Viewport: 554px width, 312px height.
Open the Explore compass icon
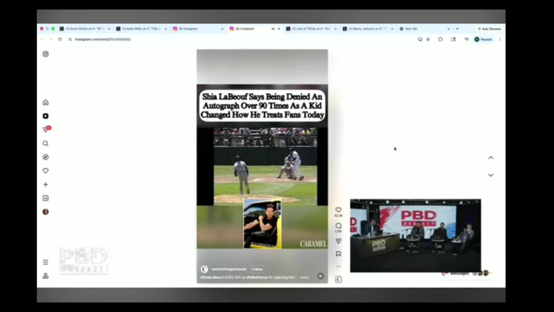[45, 157]
